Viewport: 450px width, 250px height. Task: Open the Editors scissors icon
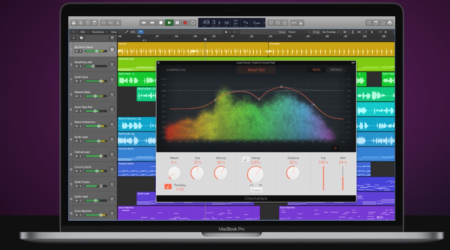pyautogui.click(x=118, y=23)
